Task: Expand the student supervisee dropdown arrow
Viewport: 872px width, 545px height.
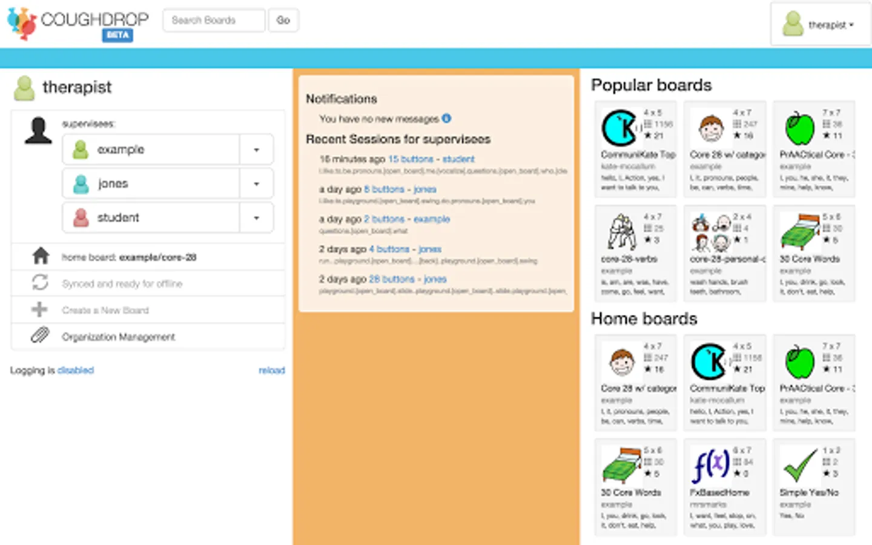Action: (x=256, y=217)
